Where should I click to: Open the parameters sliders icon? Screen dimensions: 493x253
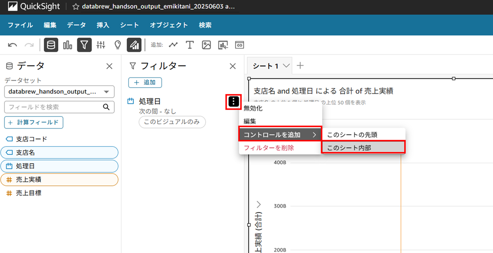[101, 45]
